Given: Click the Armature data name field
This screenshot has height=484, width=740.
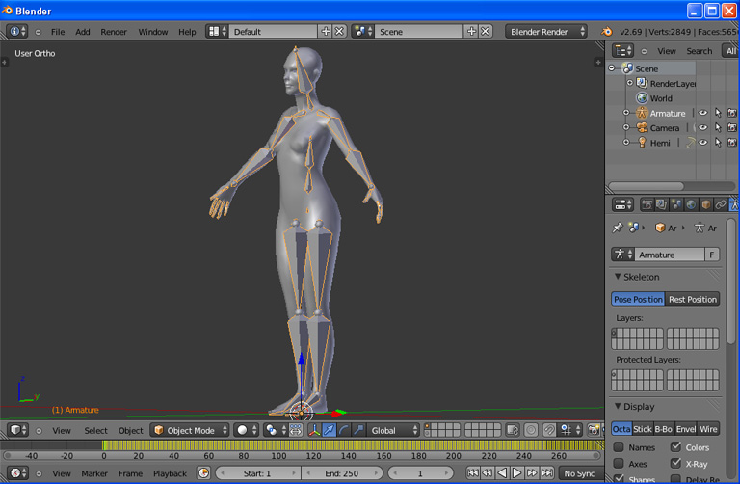Looking at the screenshot, I should pyautogui.click(x=670, y=255).
